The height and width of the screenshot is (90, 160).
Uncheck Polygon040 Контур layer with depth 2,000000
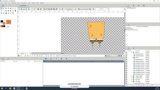[126, 54]
